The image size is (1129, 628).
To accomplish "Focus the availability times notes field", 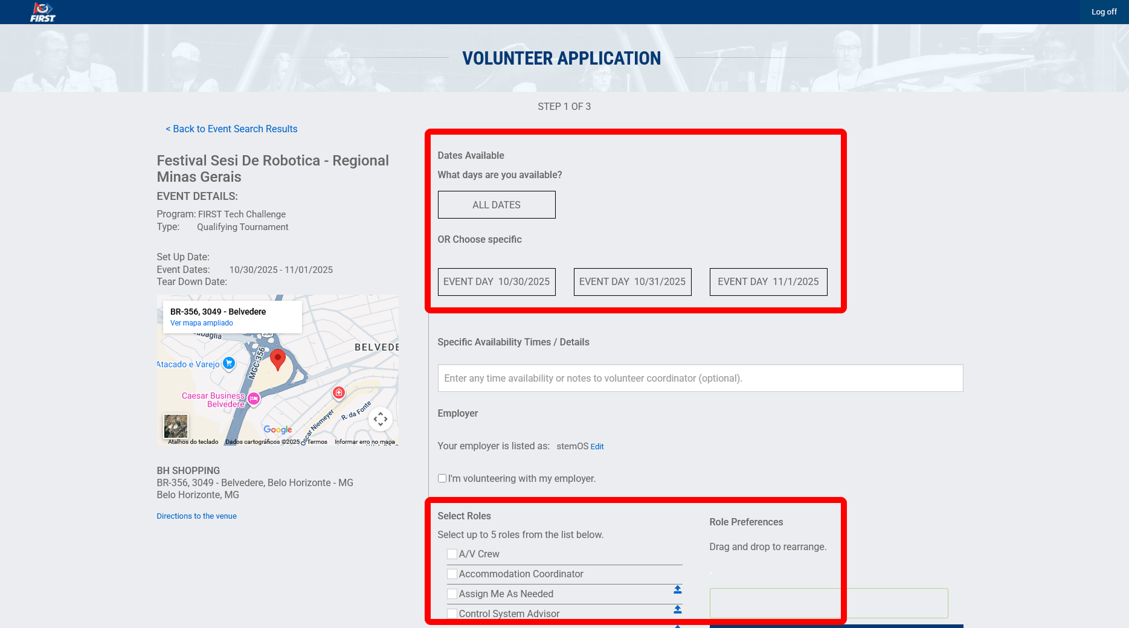I will [700, 378].
